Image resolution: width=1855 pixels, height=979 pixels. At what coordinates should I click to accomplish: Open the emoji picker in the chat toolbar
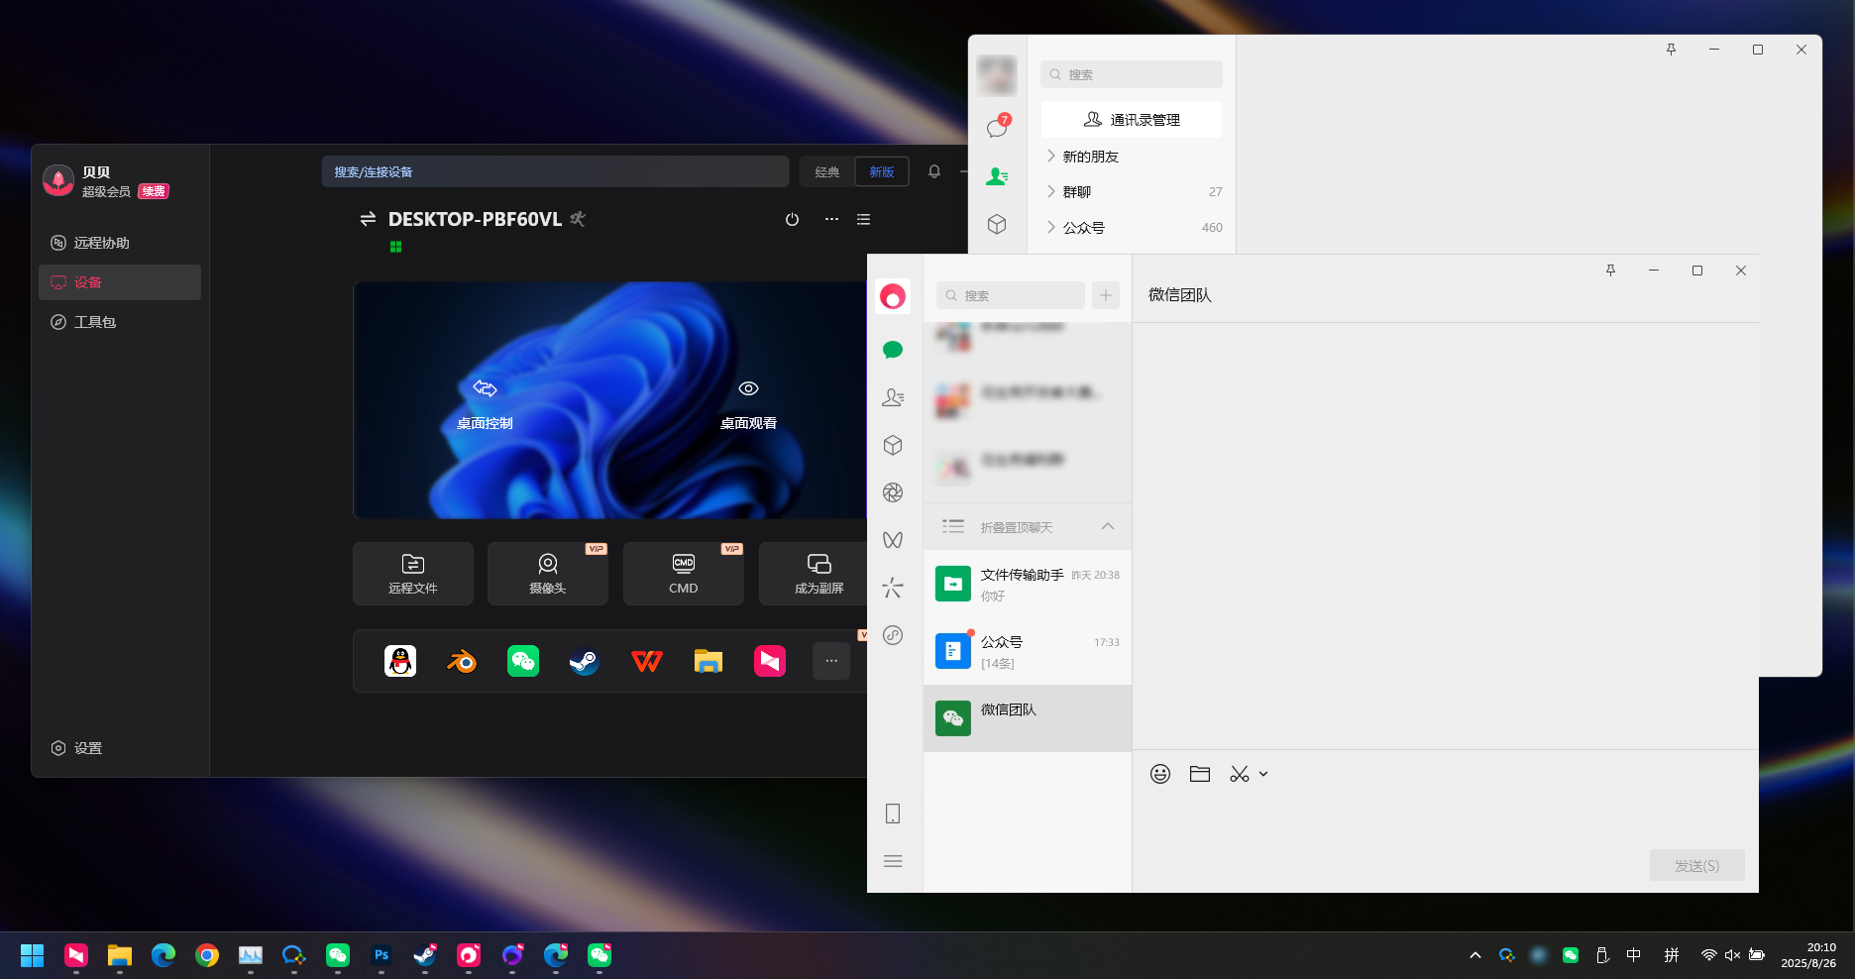pos(1160,774)
